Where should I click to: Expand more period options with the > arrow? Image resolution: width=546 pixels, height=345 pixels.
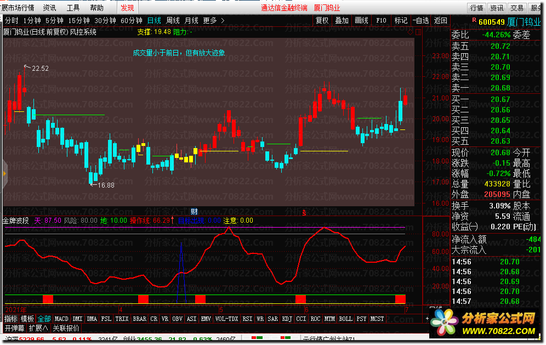pyautogui.click(x=223, y=20)
